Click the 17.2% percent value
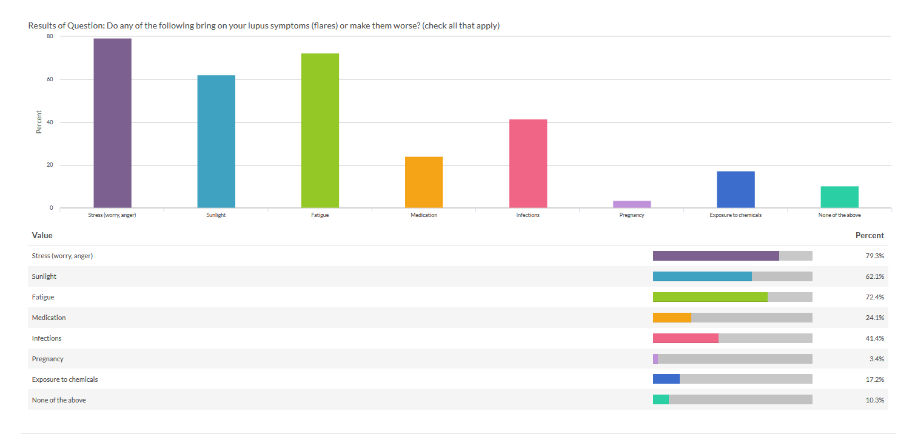Image resolution: width=915 pixels, height=434 pixels. tap(874, 379)
